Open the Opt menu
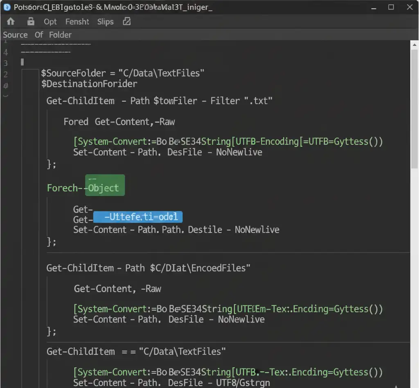419x388 pixels. pos(50,22)
